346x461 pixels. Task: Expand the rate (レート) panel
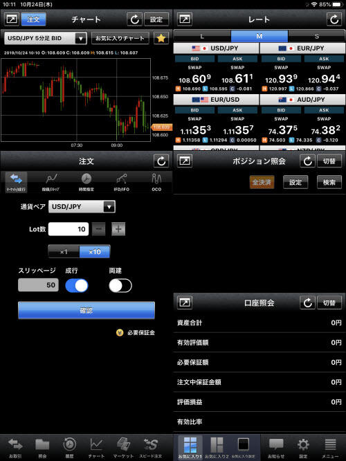[x=185, y=19]
